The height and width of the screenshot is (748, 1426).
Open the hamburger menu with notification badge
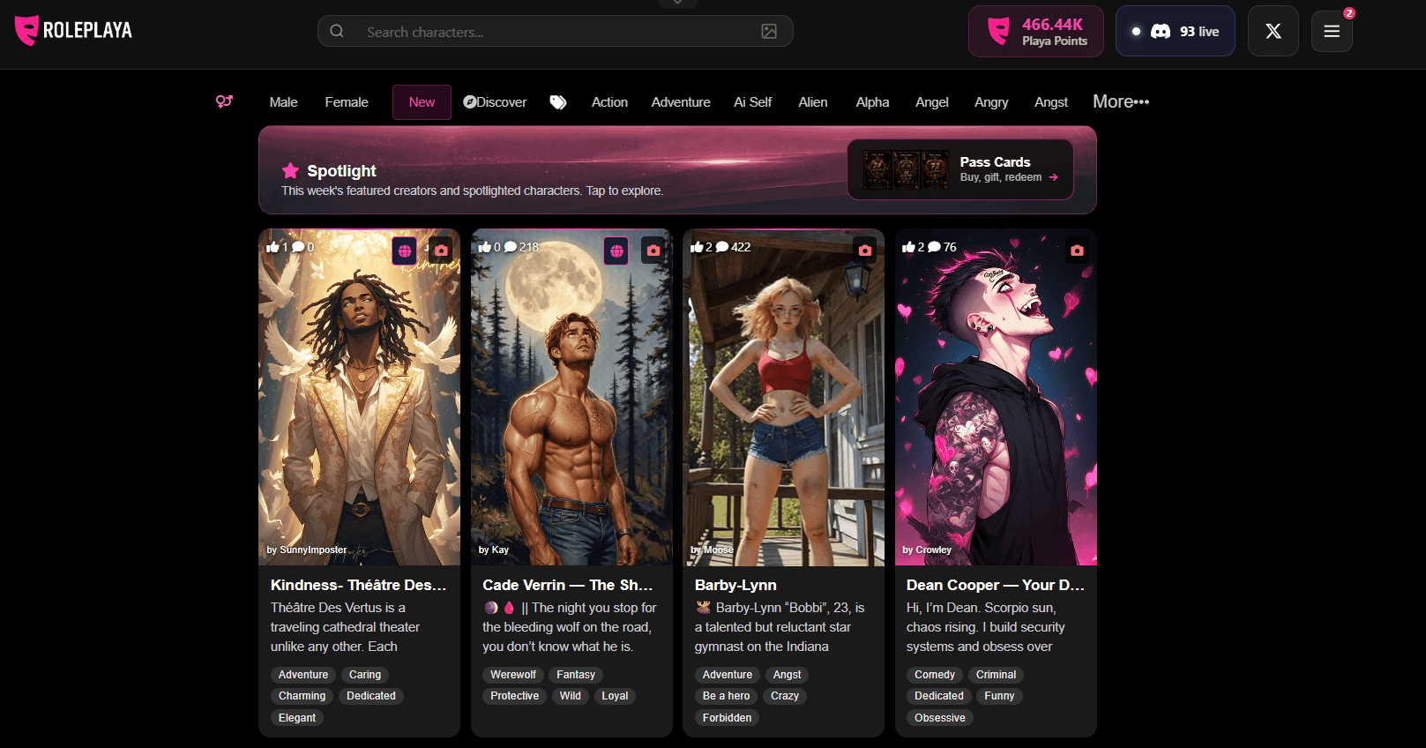1332,31
